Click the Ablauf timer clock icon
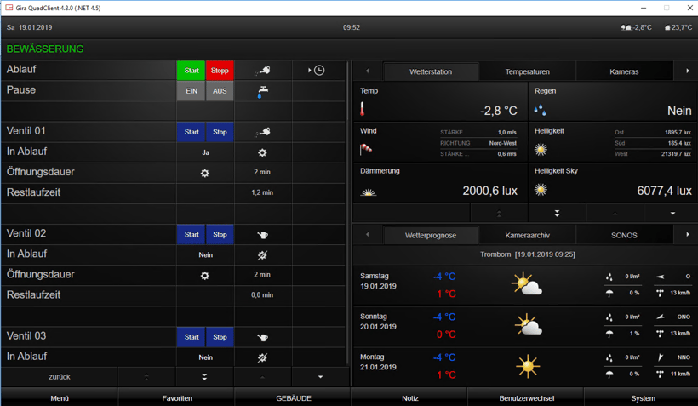 318,71
